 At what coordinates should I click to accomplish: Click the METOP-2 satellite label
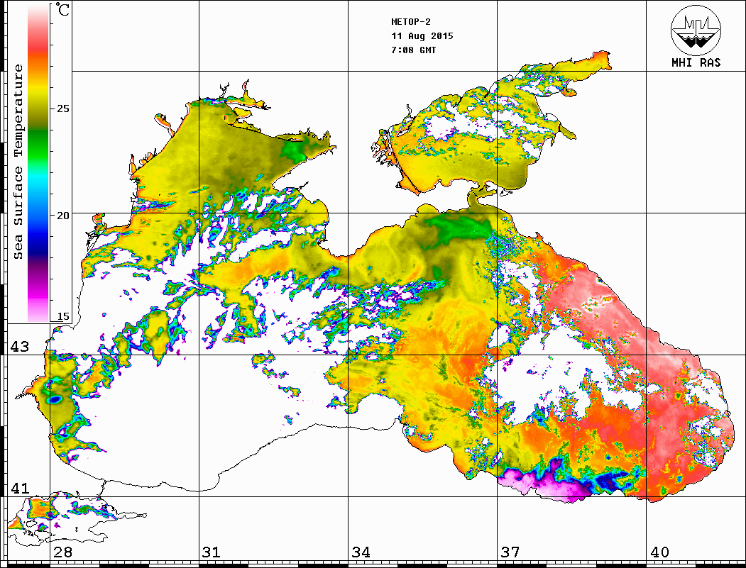pos(411,22)
